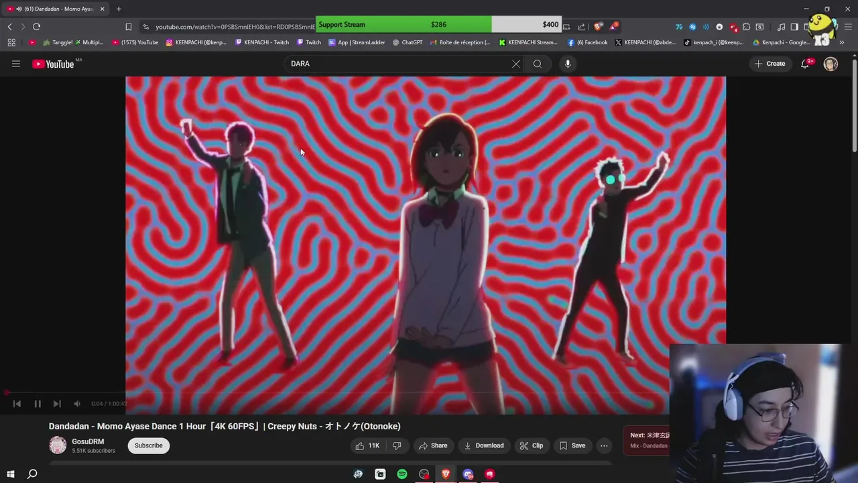Open Spotify from the taskbar
The image size is (858, 483).
(x=402, y=474)
